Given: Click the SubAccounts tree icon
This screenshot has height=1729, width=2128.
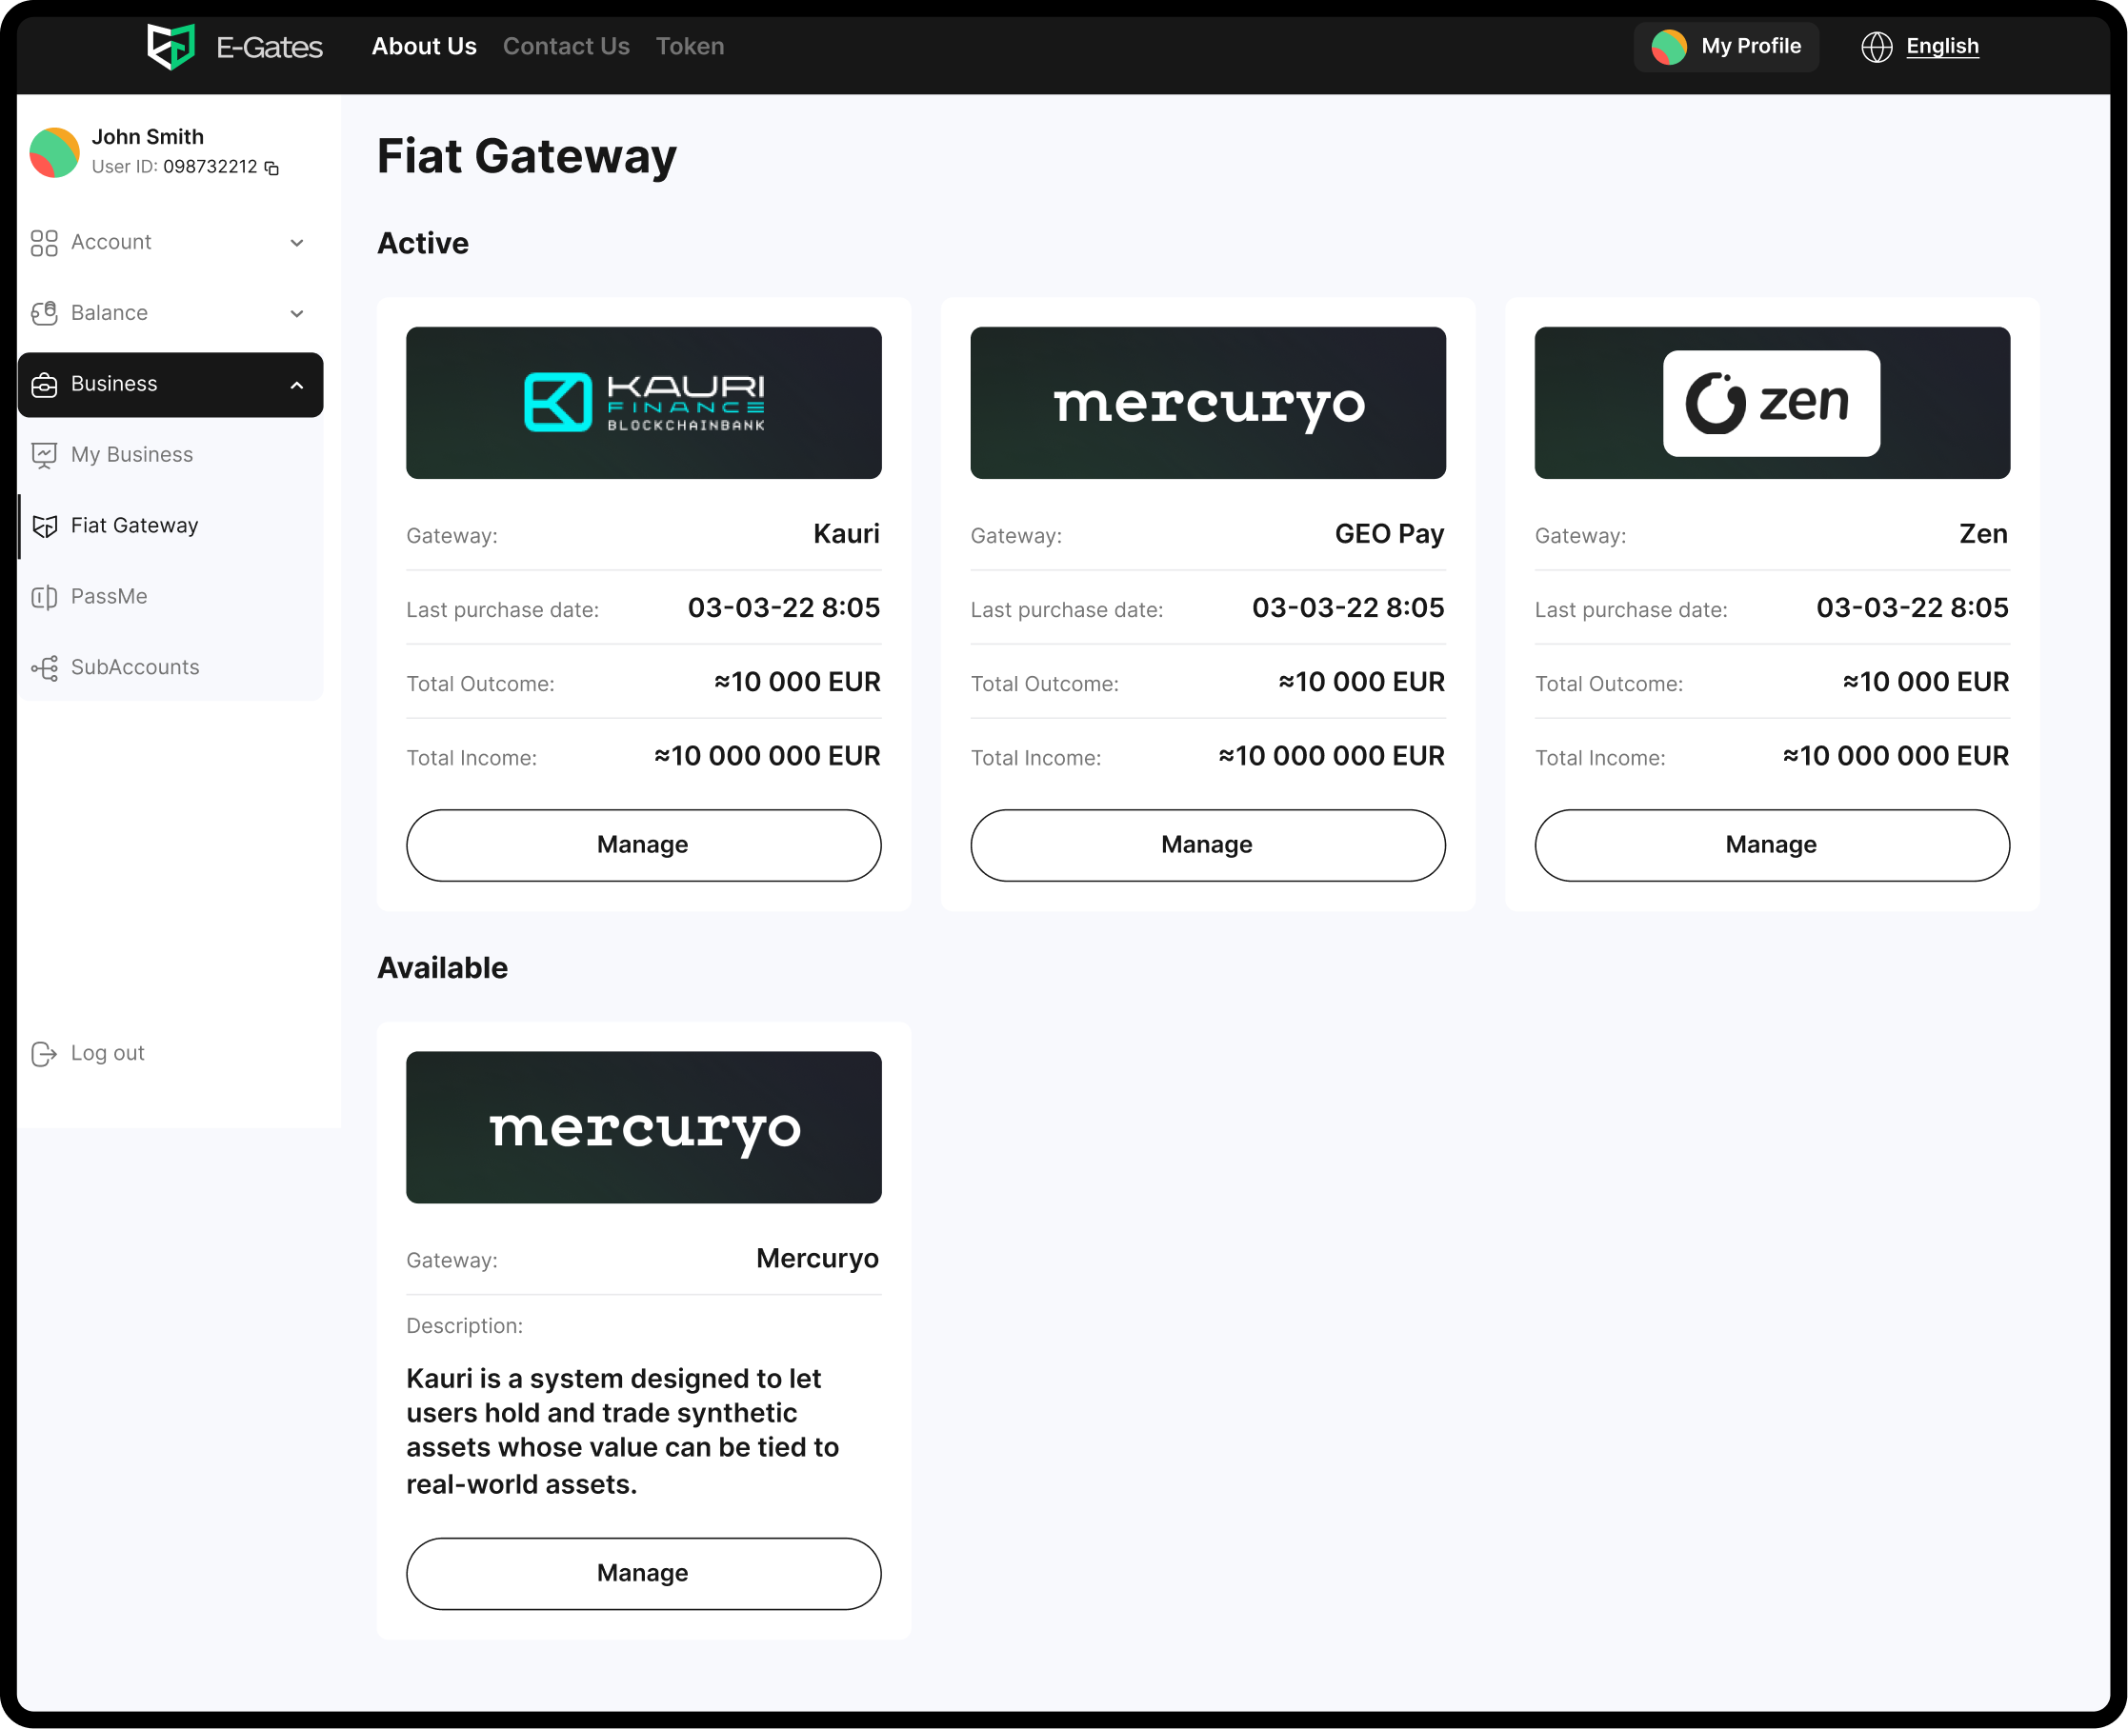Looking at the screenshot, I should pos(44,667).
